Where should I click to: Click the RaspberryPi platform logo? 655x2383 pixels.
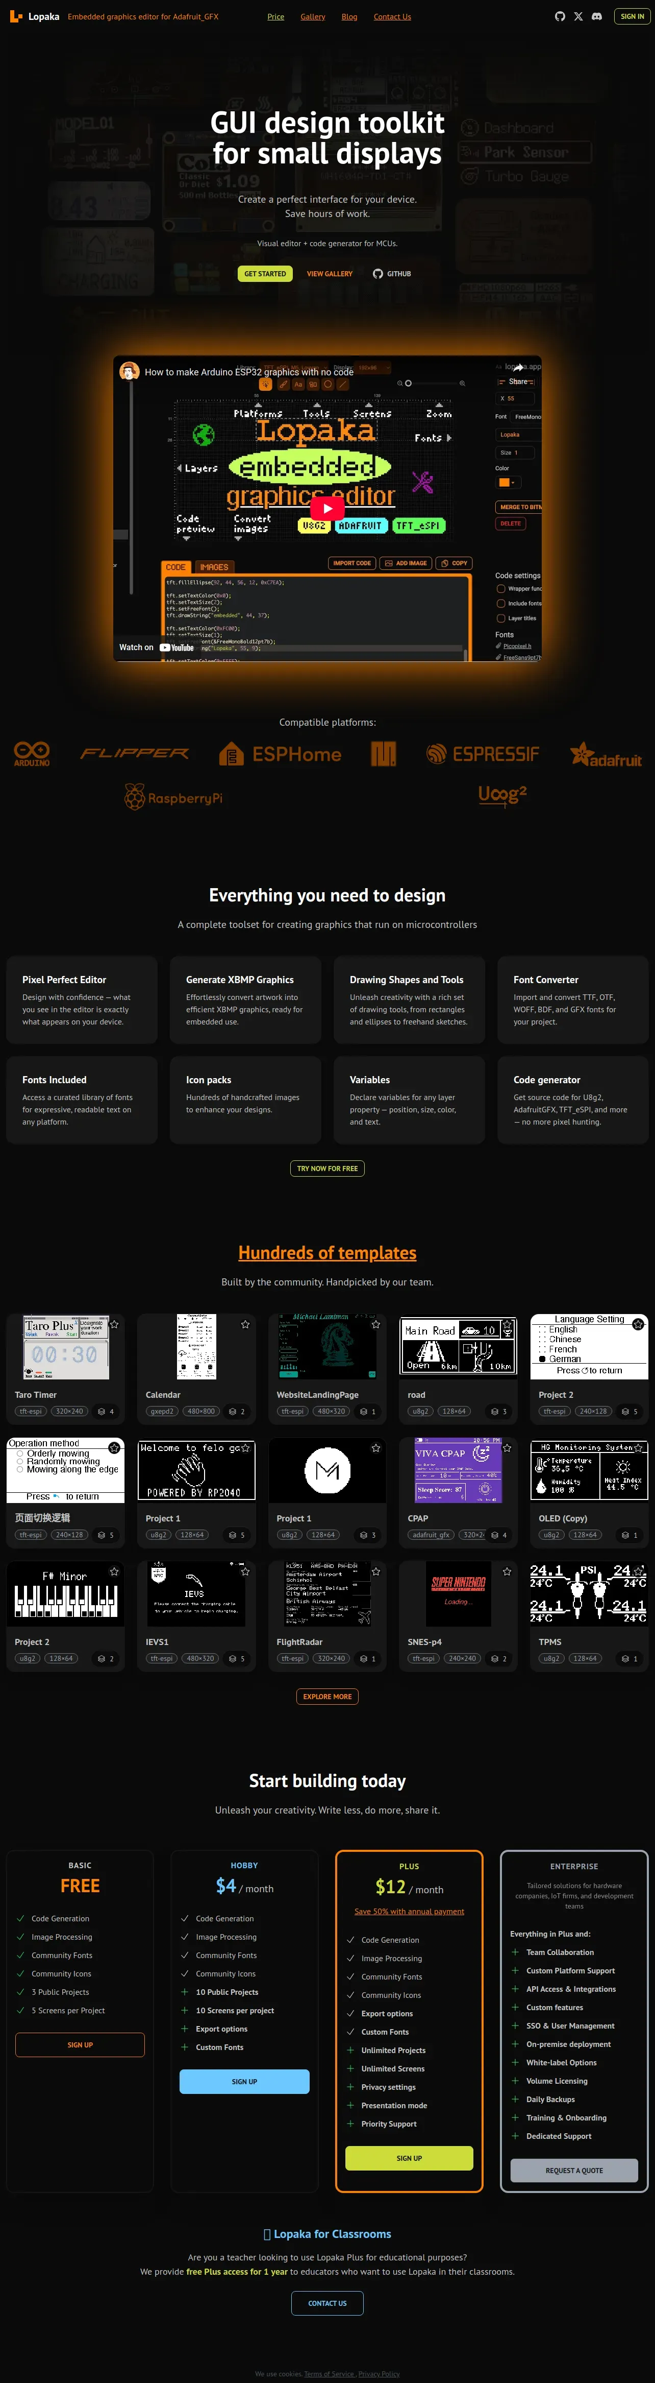173,797
